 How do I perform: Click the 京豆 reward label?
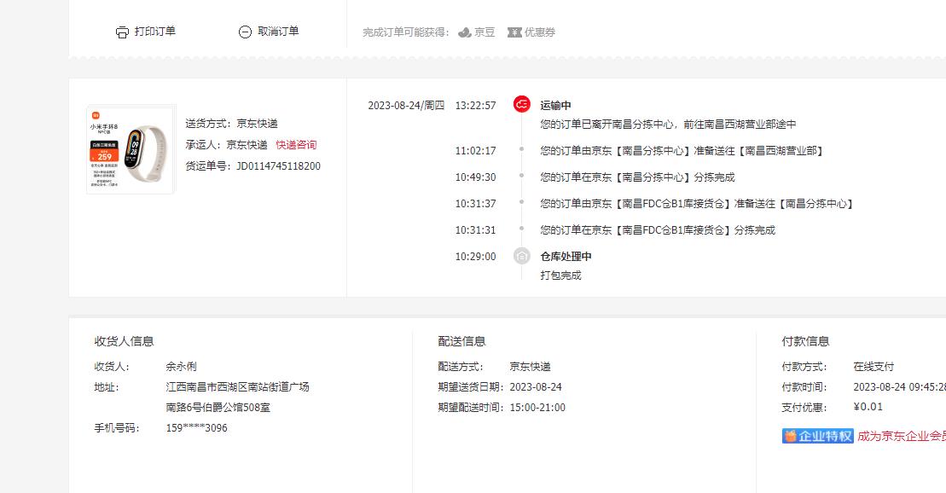tap(485, 32)
